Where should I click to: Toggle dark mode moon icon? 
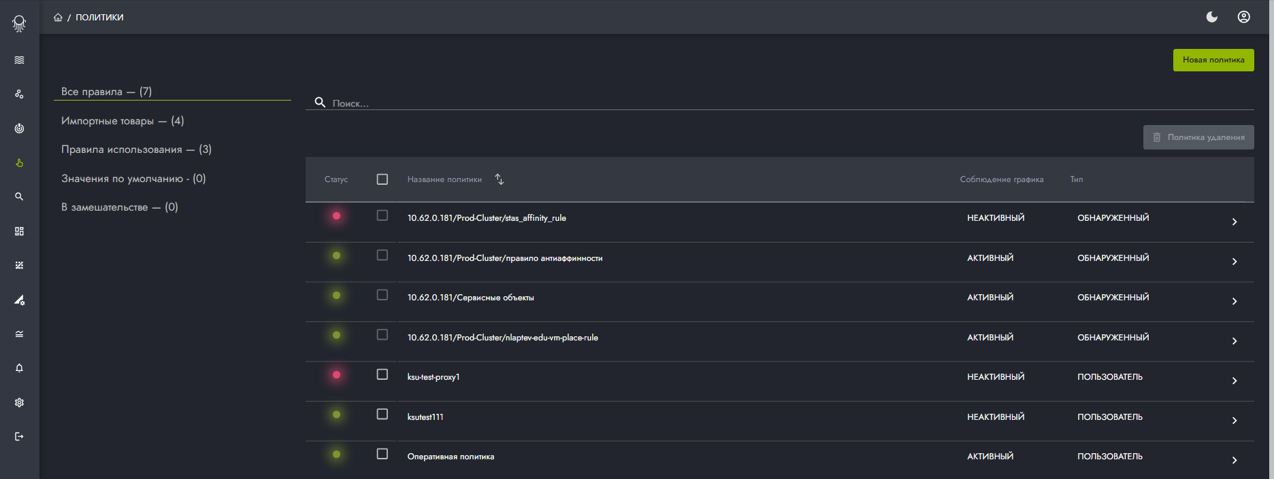[x=1211, y=17]
